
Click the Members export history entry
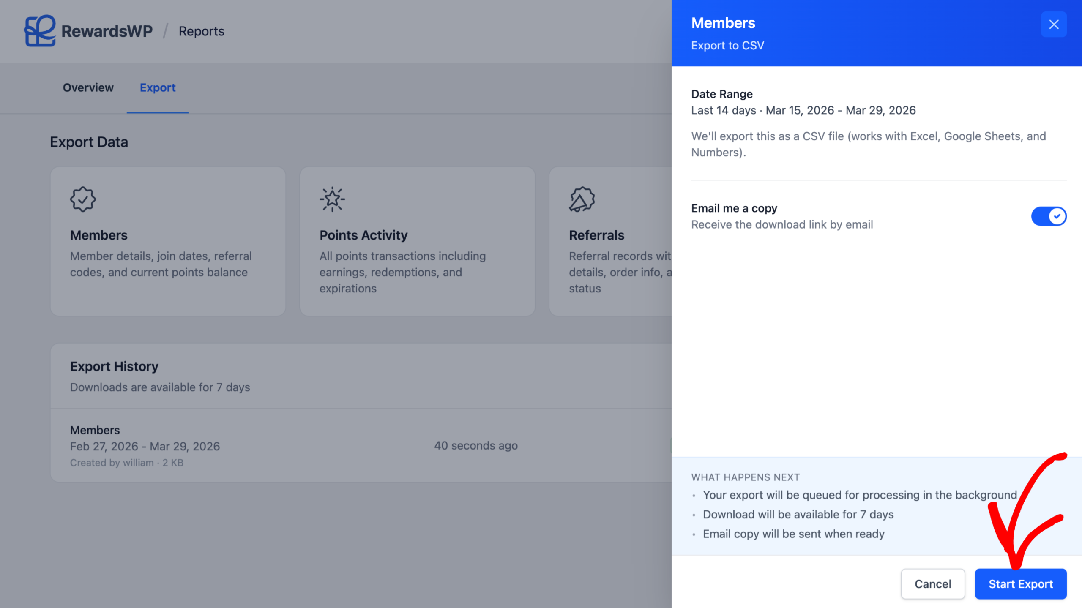pos(95,430)
